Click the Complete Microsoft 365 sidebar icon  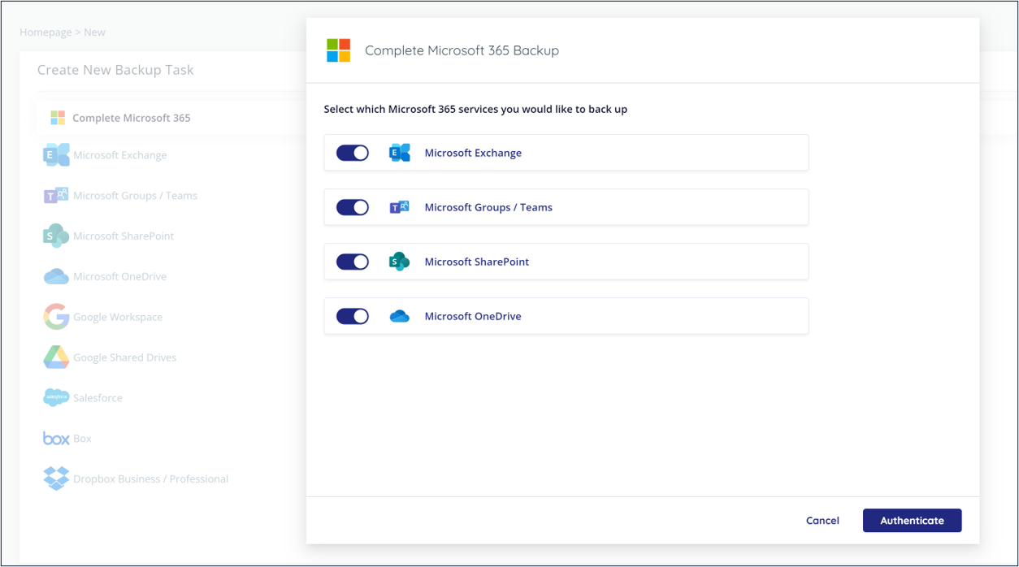(x=58, y=118)
